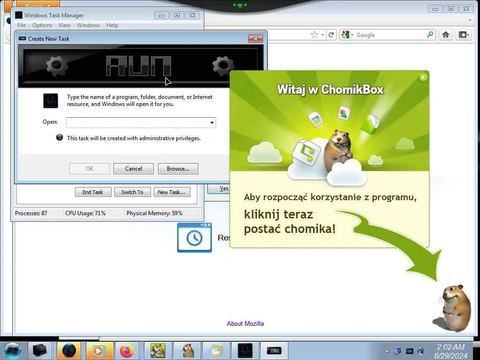Cancel the Create New Task dialog
This screenshot has width=480, height=360.
[x=134, y=169]
